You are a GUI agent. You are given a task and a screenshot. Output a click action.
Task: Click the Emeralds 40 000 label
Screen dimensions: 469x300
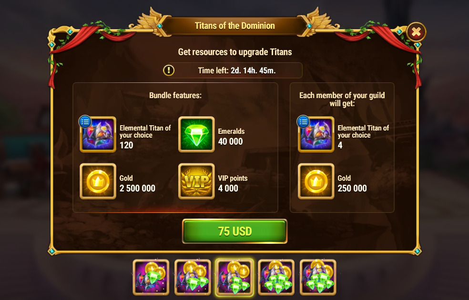click(231, 137)
